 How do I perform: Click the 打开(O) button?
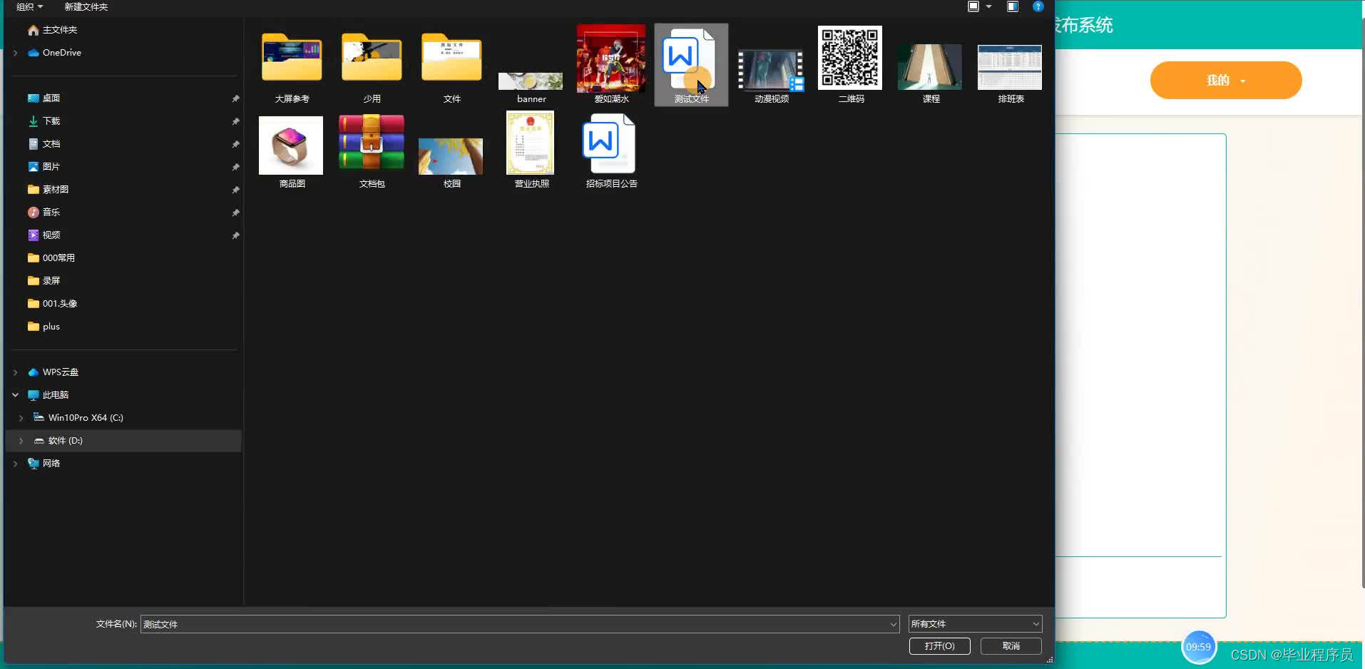pyautogui.click(x=940, y=646)
